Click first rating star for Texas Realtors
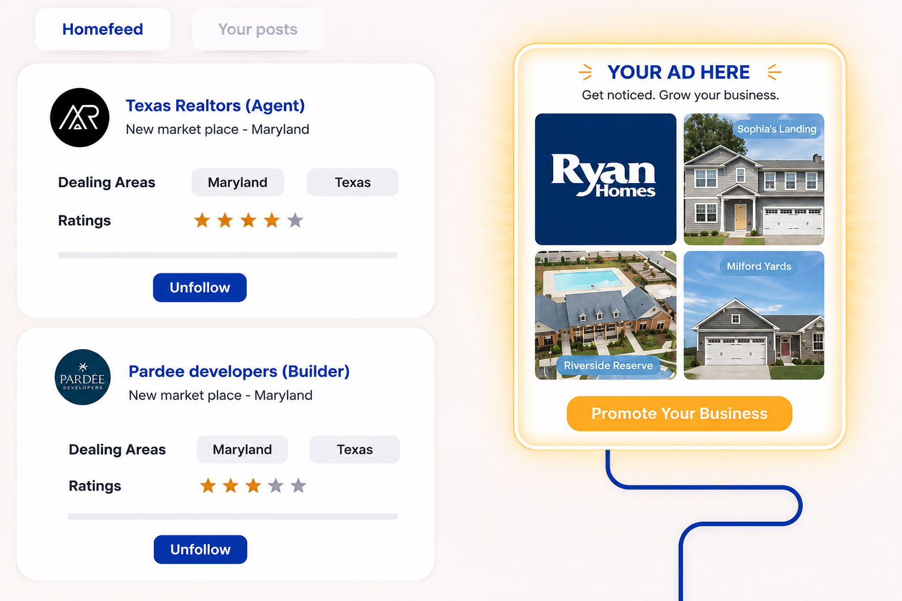The height and width of the screenshot is (601, 902). (202, 220)
